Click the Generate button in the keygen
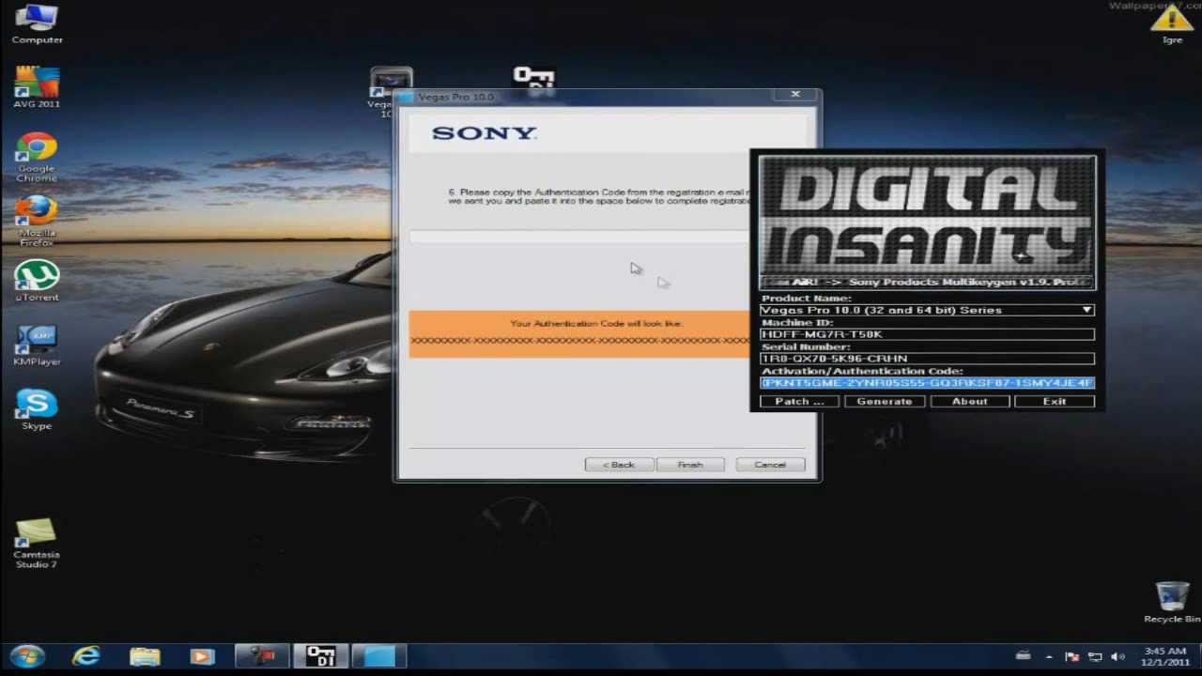 click(885, 401)
